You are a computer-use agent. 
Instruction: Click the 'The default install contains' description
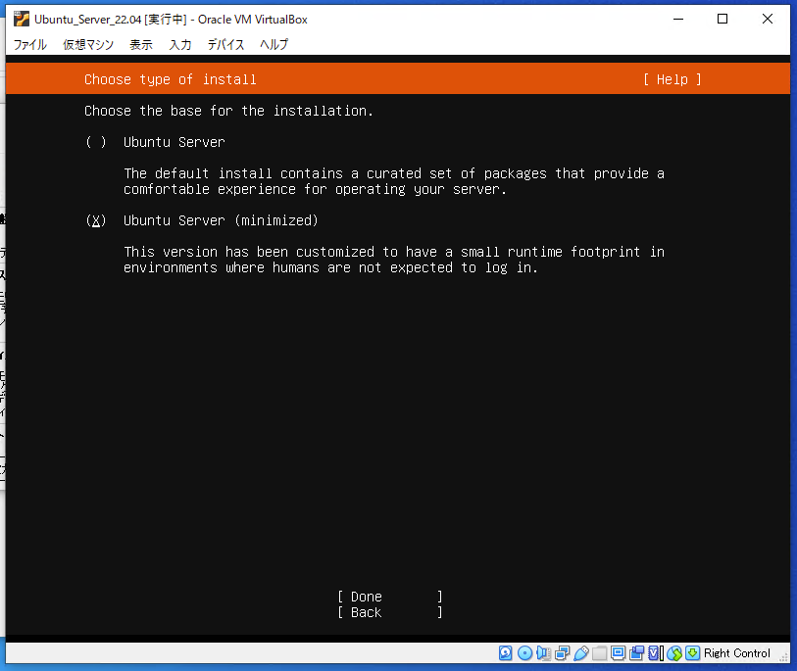click(x=394, y=181)
